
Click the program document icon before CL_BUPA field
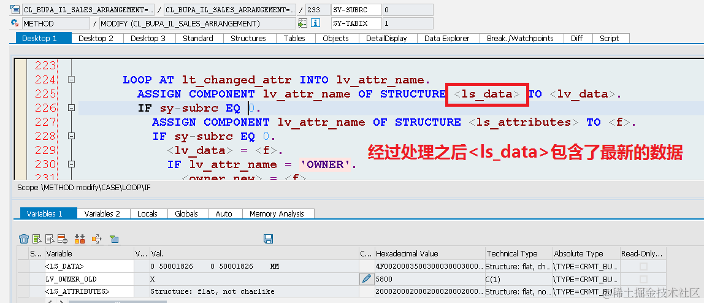pos(15,9)
